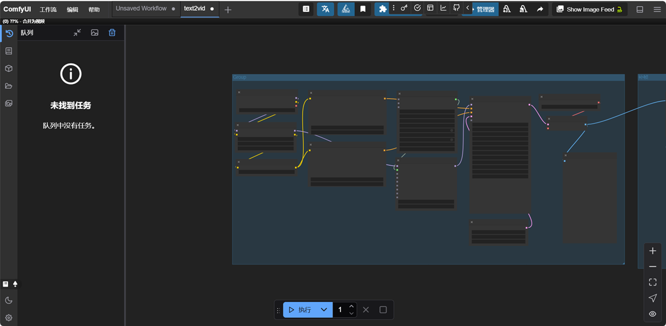
Task: Collapse the toolbar group with left chevron
Action: [468, 8]
